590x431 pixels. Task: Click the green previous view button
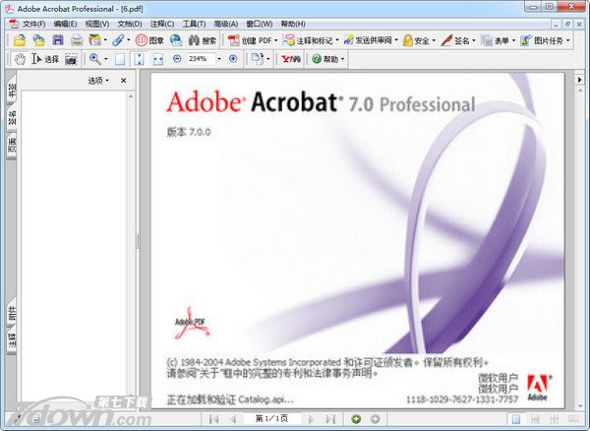(356, 419)
